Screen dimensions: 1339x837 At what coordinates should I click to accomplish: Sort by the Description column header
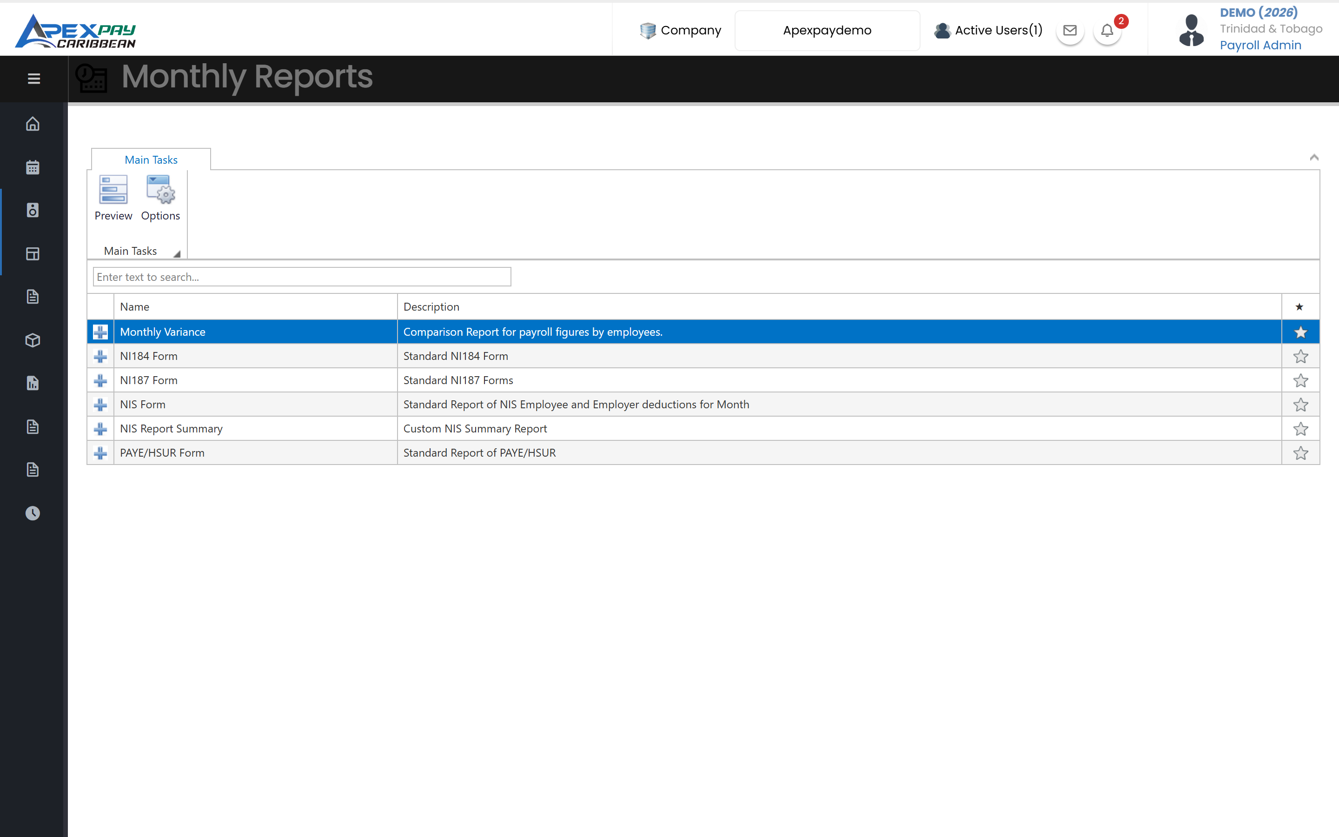coord(839,307)
